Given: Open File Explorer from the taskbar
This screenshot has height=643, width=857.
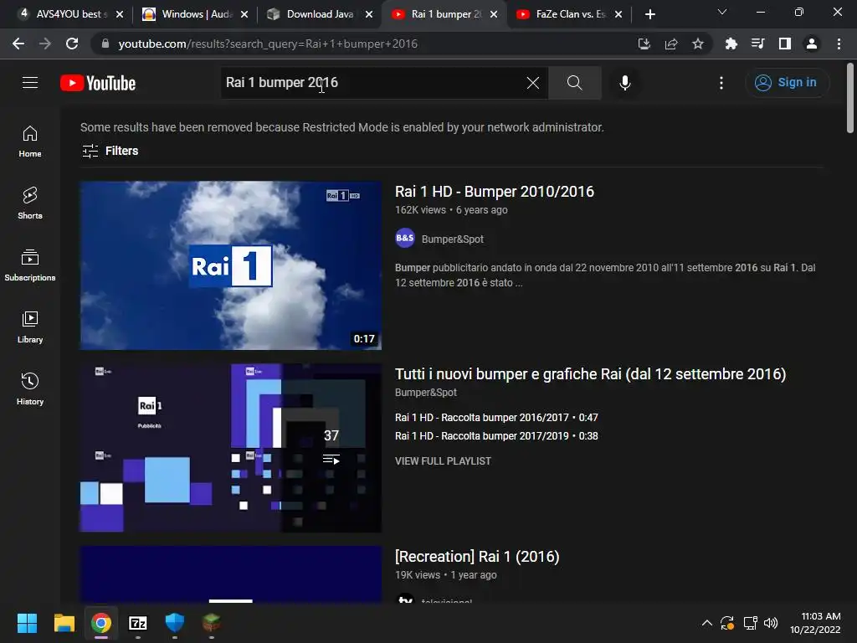Looking at the screenshot, I should (64, 623).
